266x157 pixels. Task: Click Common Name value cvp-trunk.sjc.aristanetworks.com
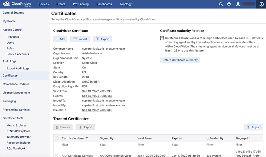point(103,49)
